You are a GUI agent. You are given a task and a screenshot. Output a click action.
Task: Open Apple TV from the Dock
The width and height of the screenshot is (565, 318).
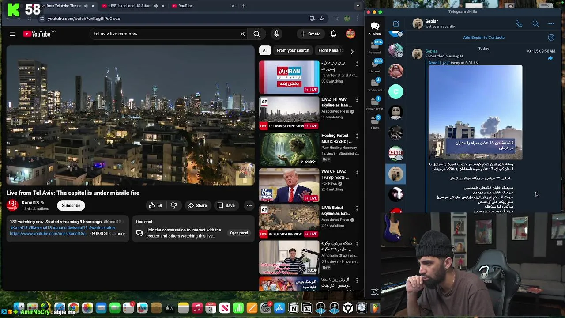(x=169, y=308)
